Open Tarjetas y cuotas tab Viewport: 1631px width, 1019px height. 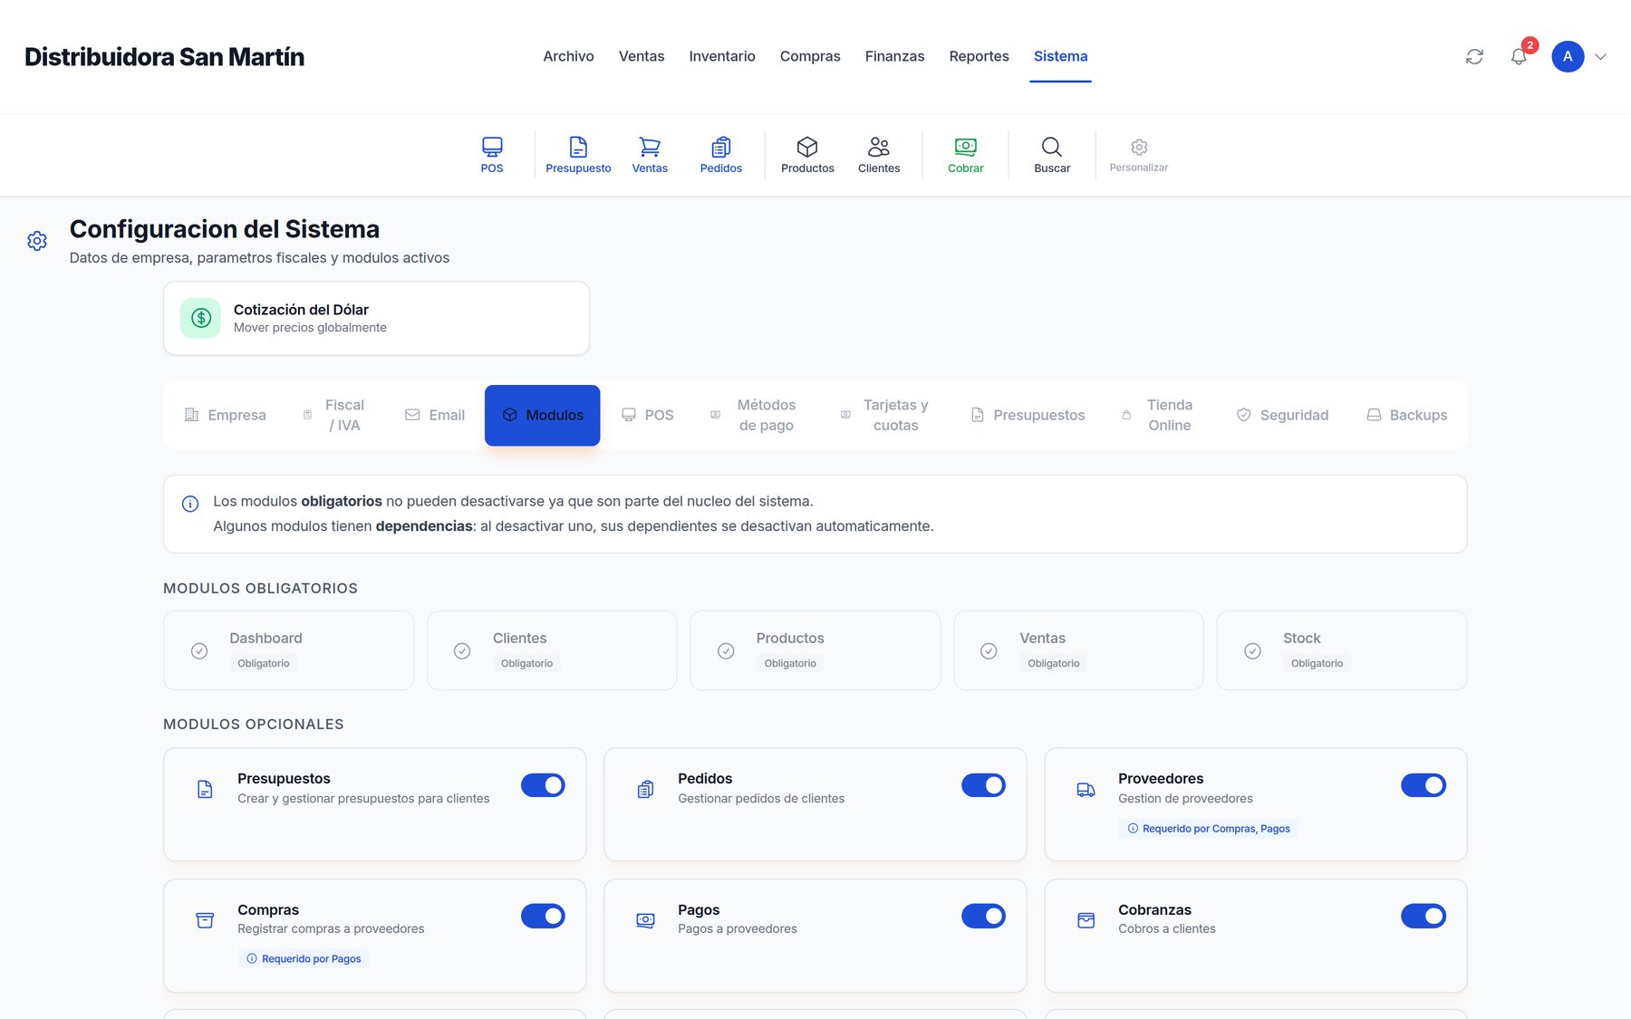884,415
